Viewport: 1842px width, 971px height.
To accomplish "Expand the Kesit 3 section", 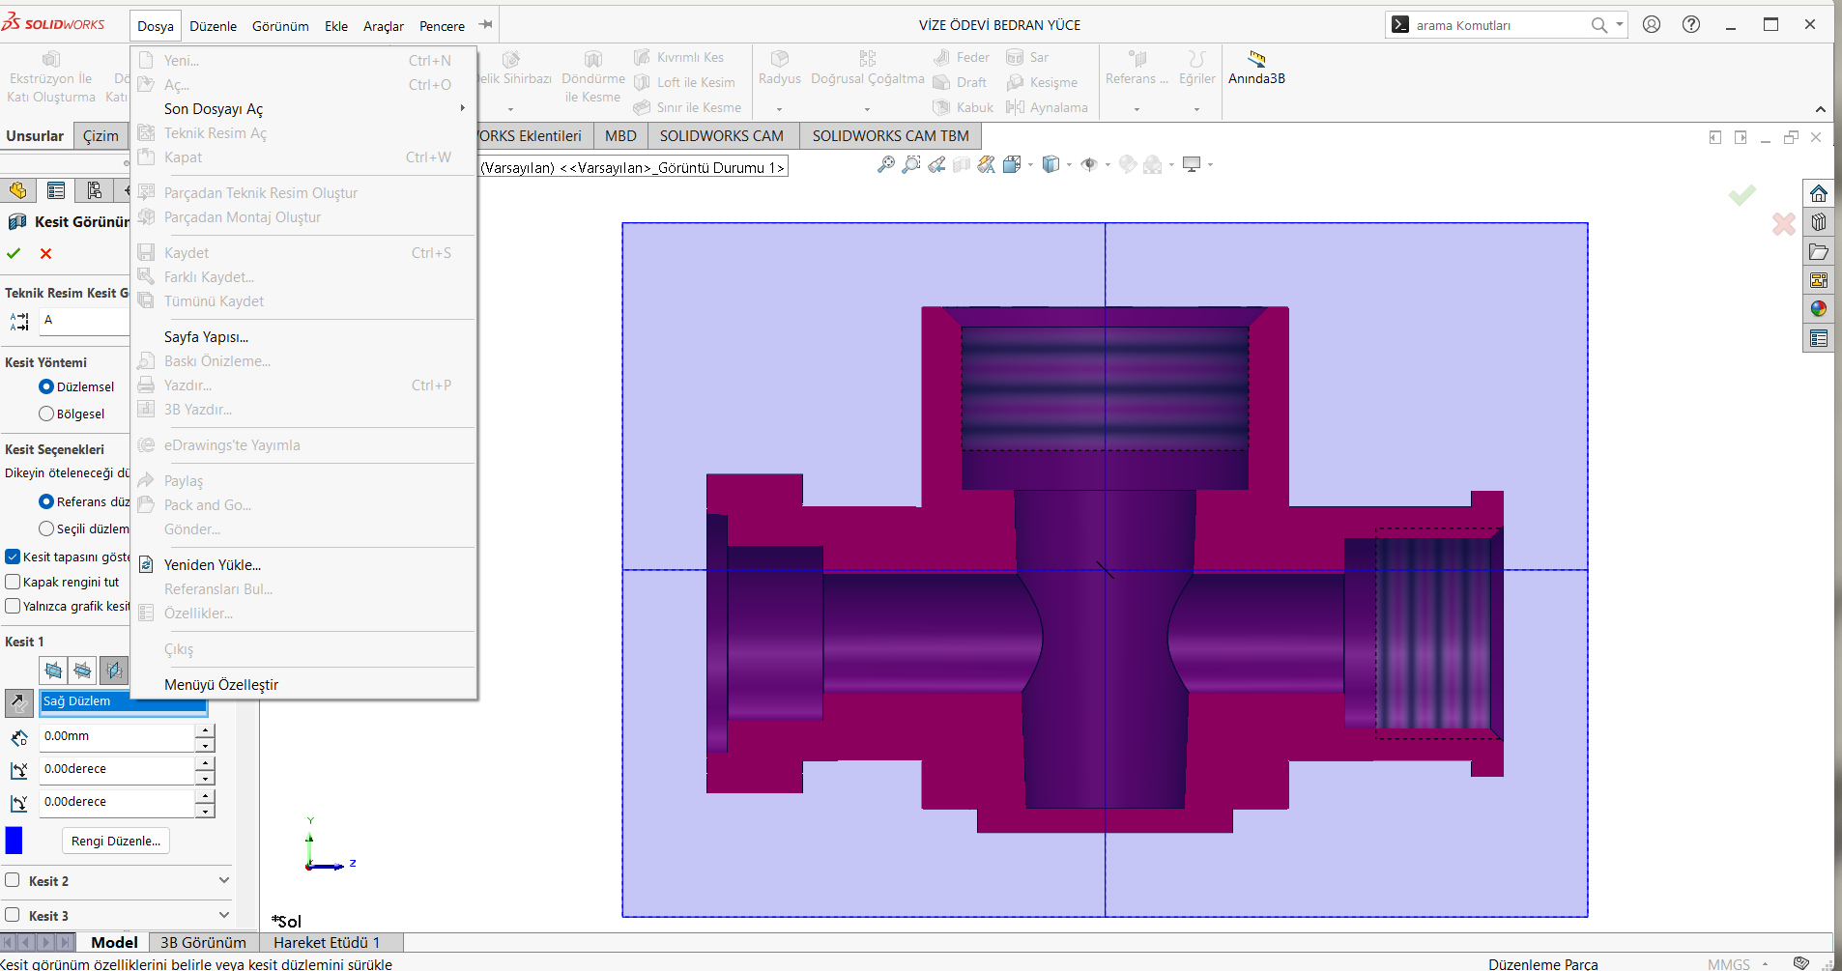I will click(x=223, y=915).
